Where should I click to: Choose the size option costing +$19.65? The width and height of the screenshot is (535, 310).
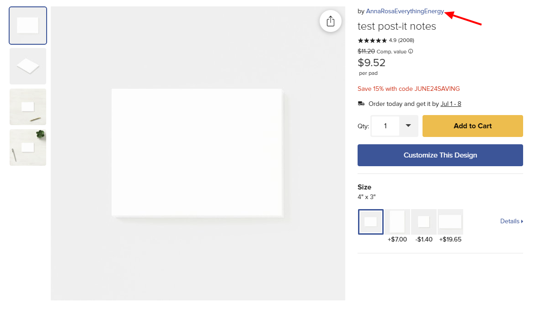(450, 222)
